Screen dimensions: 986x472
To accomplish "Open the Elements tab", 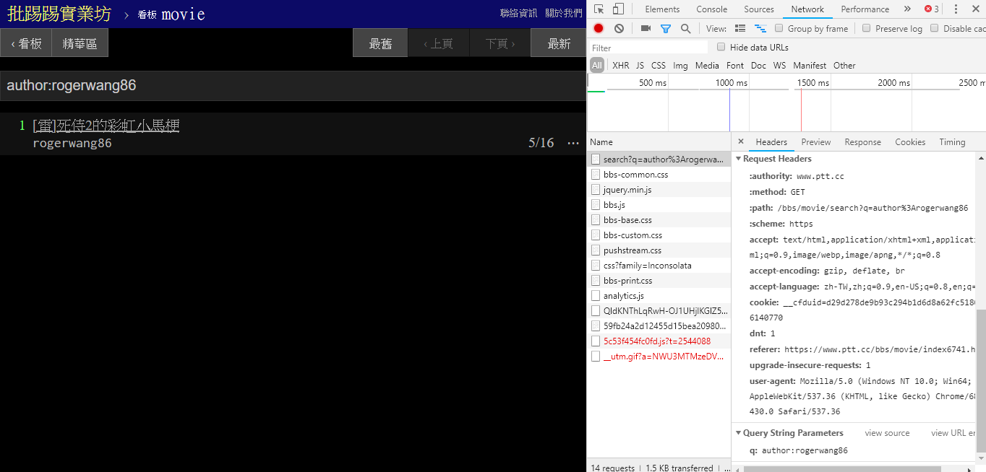I will click(x=662, y=9).
